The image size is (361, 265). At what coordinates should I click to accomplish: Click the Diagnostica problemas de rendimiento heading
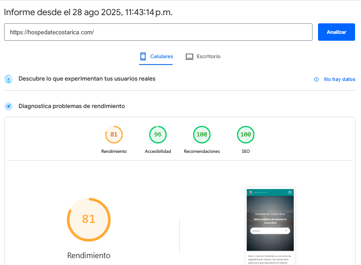tap(71, 106)
